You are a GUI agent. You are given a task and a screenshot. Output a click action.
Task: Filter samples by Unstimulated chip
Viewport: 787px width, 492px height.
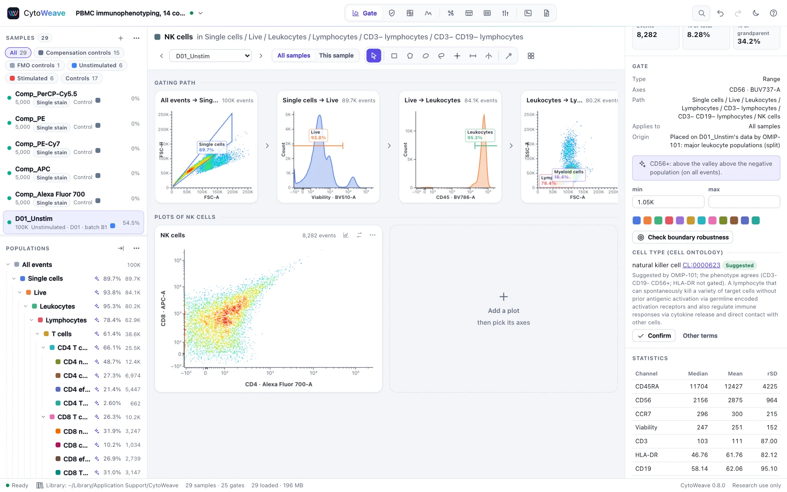tap(97, 65)
